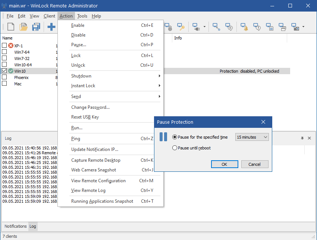Confirm pause with the OK button
This screenshot has width=317, height=240.
225,164
